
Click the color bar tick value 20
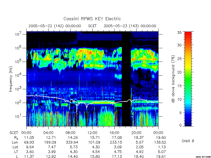coord(180,72)
